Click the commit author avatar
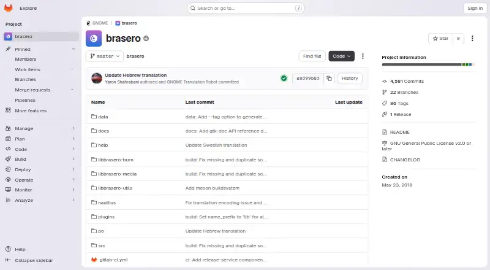 [97, 79]
